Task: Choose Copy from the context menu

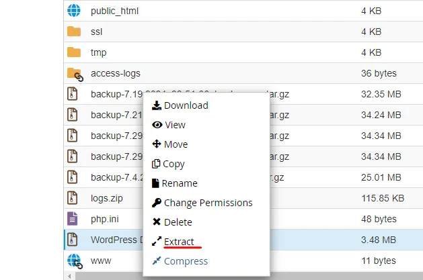Action: [168, 164]
